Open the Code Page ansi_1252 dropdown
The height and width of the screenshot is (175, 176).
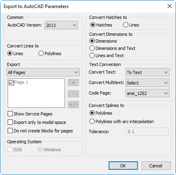147,93
